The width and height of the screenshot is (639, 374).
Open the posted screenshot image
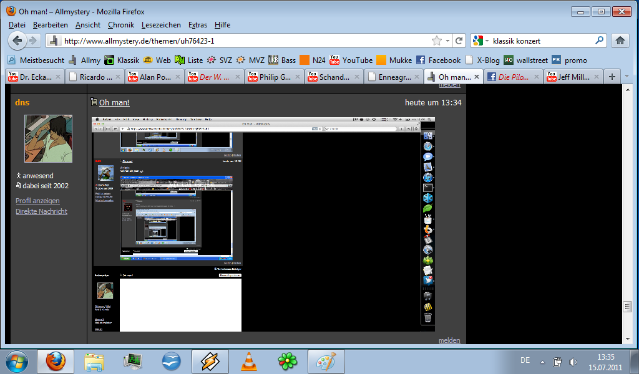tap(263, 224)
